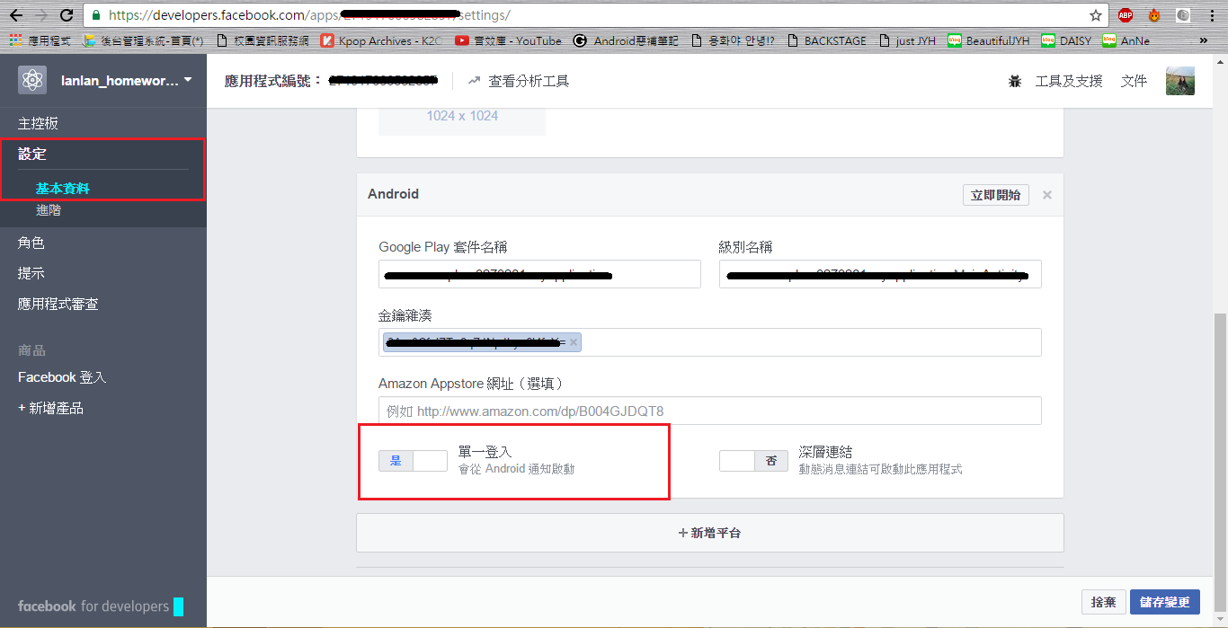Click the 金鑰雜湊 key hashes field
The height and width of the screenshot is (628, 1228).
click(710, 342)
